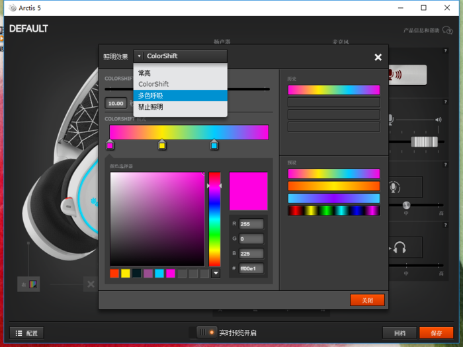Click on the ColorShift rainbow gradient bar
The height and width of the screenshot is (347, 463).
[189, 132]
